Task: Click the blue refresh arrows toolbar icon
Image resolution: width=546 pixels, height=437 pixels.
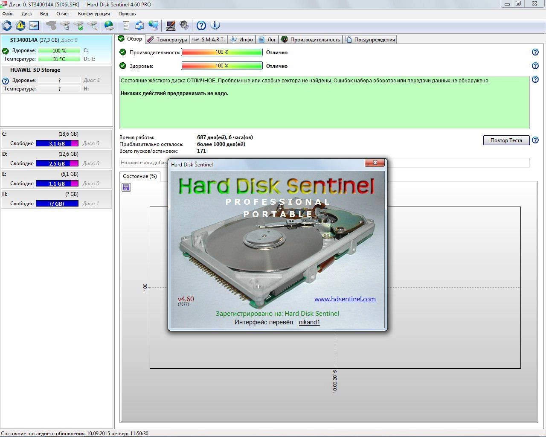Action: [x=7, y=26]
